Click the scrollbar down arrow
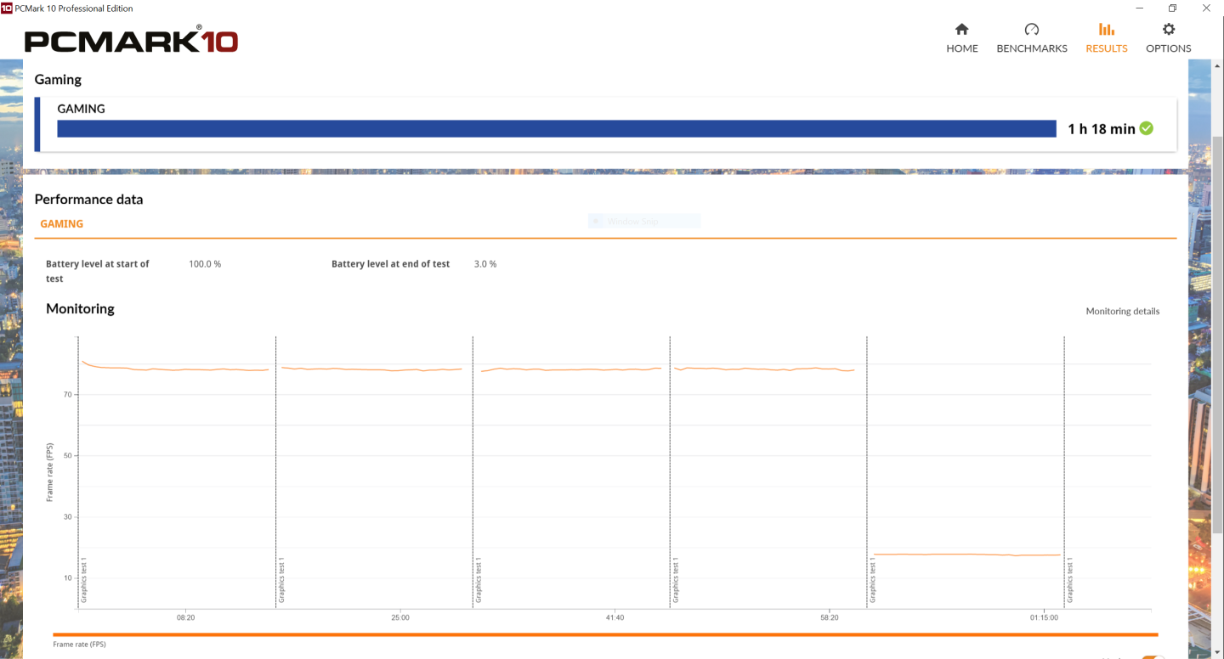Screen dimensions: 1224x659 point(1218,651)
